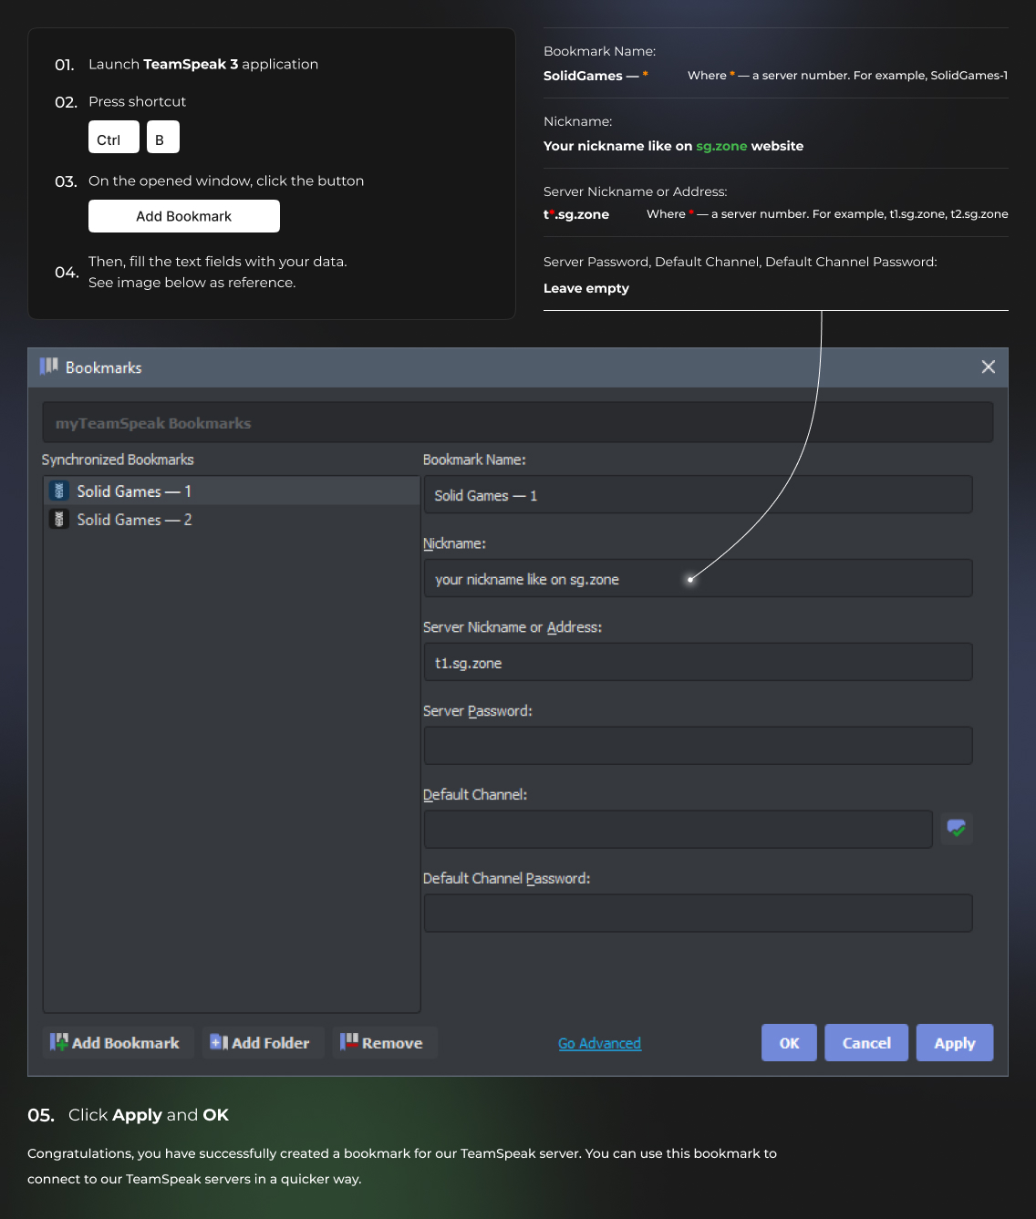The height and width of the screenshot is (1219, 1036).
Task: Focus the Default Channel field
Action: [678, 830]
